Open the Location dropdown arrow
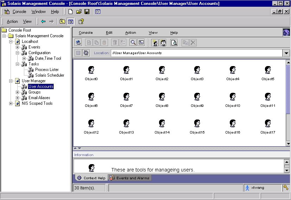The image size is (291, 200). point(286,53)
